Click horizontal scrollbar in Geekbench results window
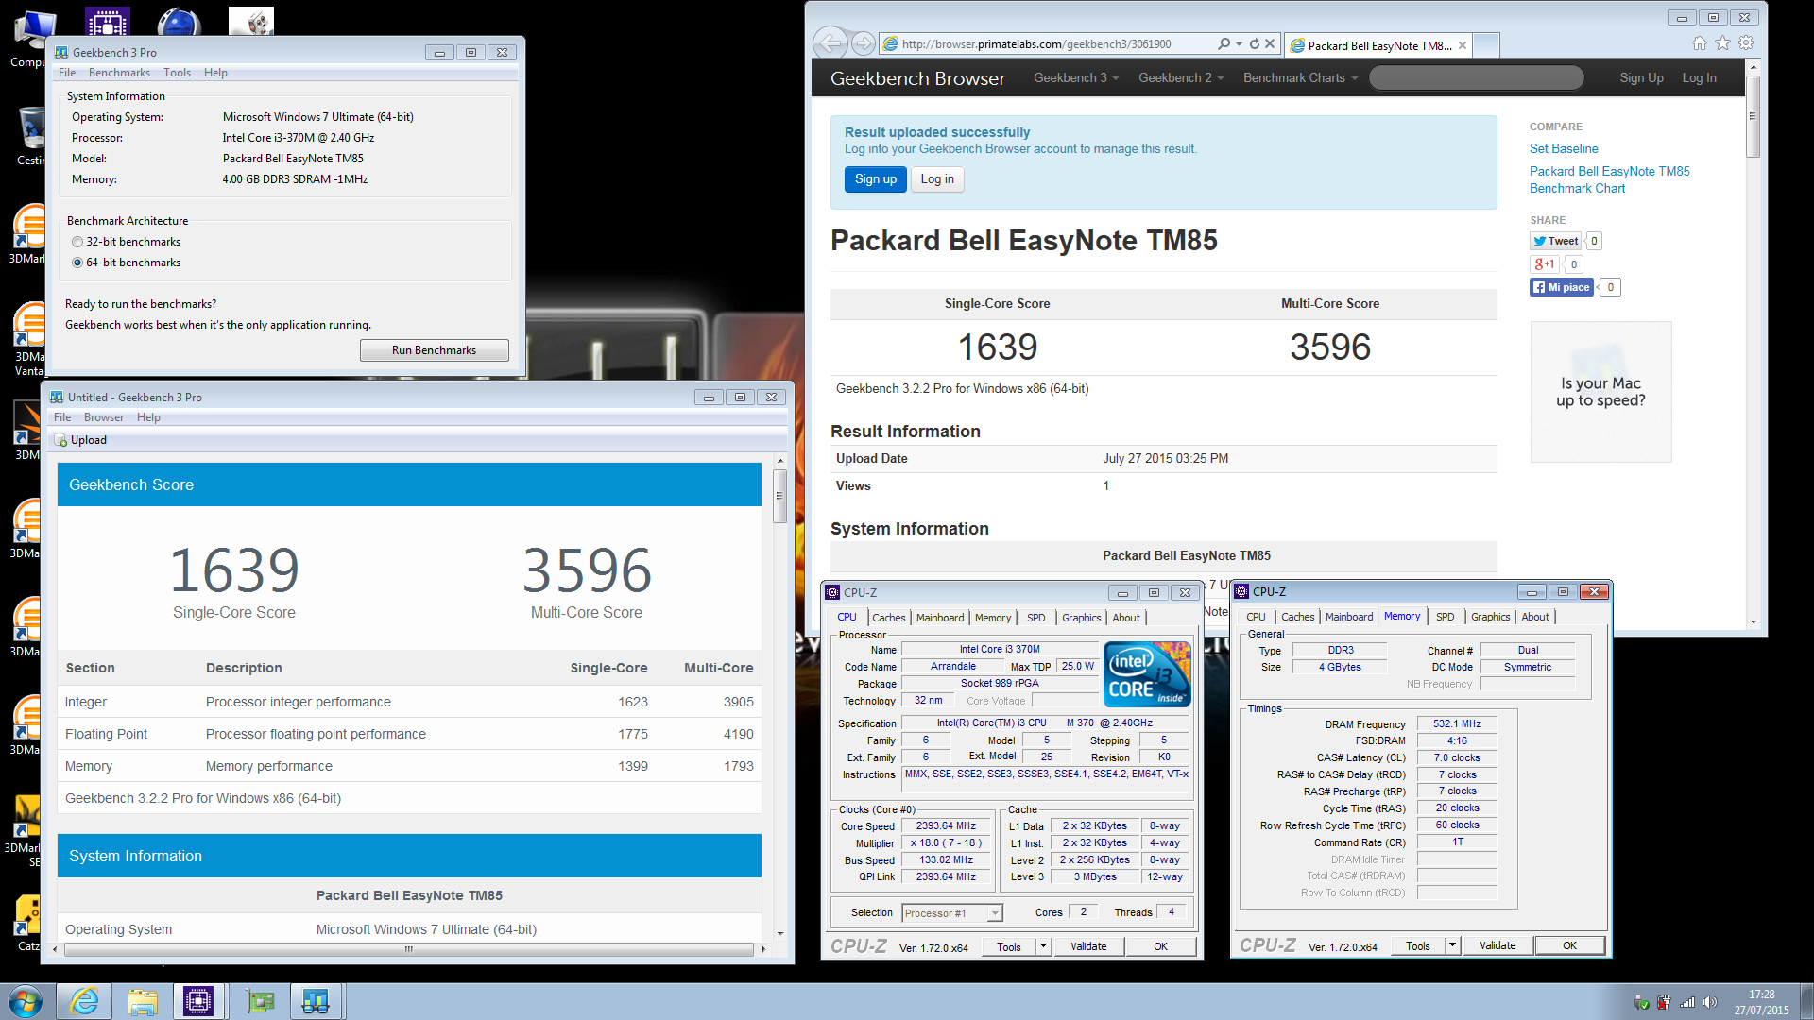The width and height of the screenshot is (1814, 1020). coord(408,949)
